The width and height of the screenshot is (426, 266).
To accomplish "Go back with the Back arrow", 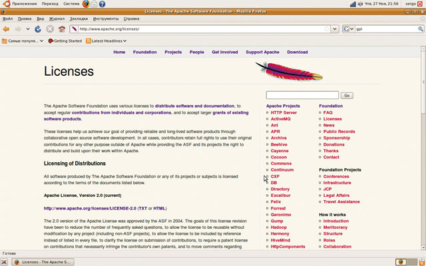I will coord(6,29).
